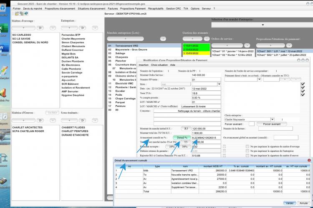Toggle third checkmark in paiement direct list
Viewport: 313px width, 208px height.
303,91
